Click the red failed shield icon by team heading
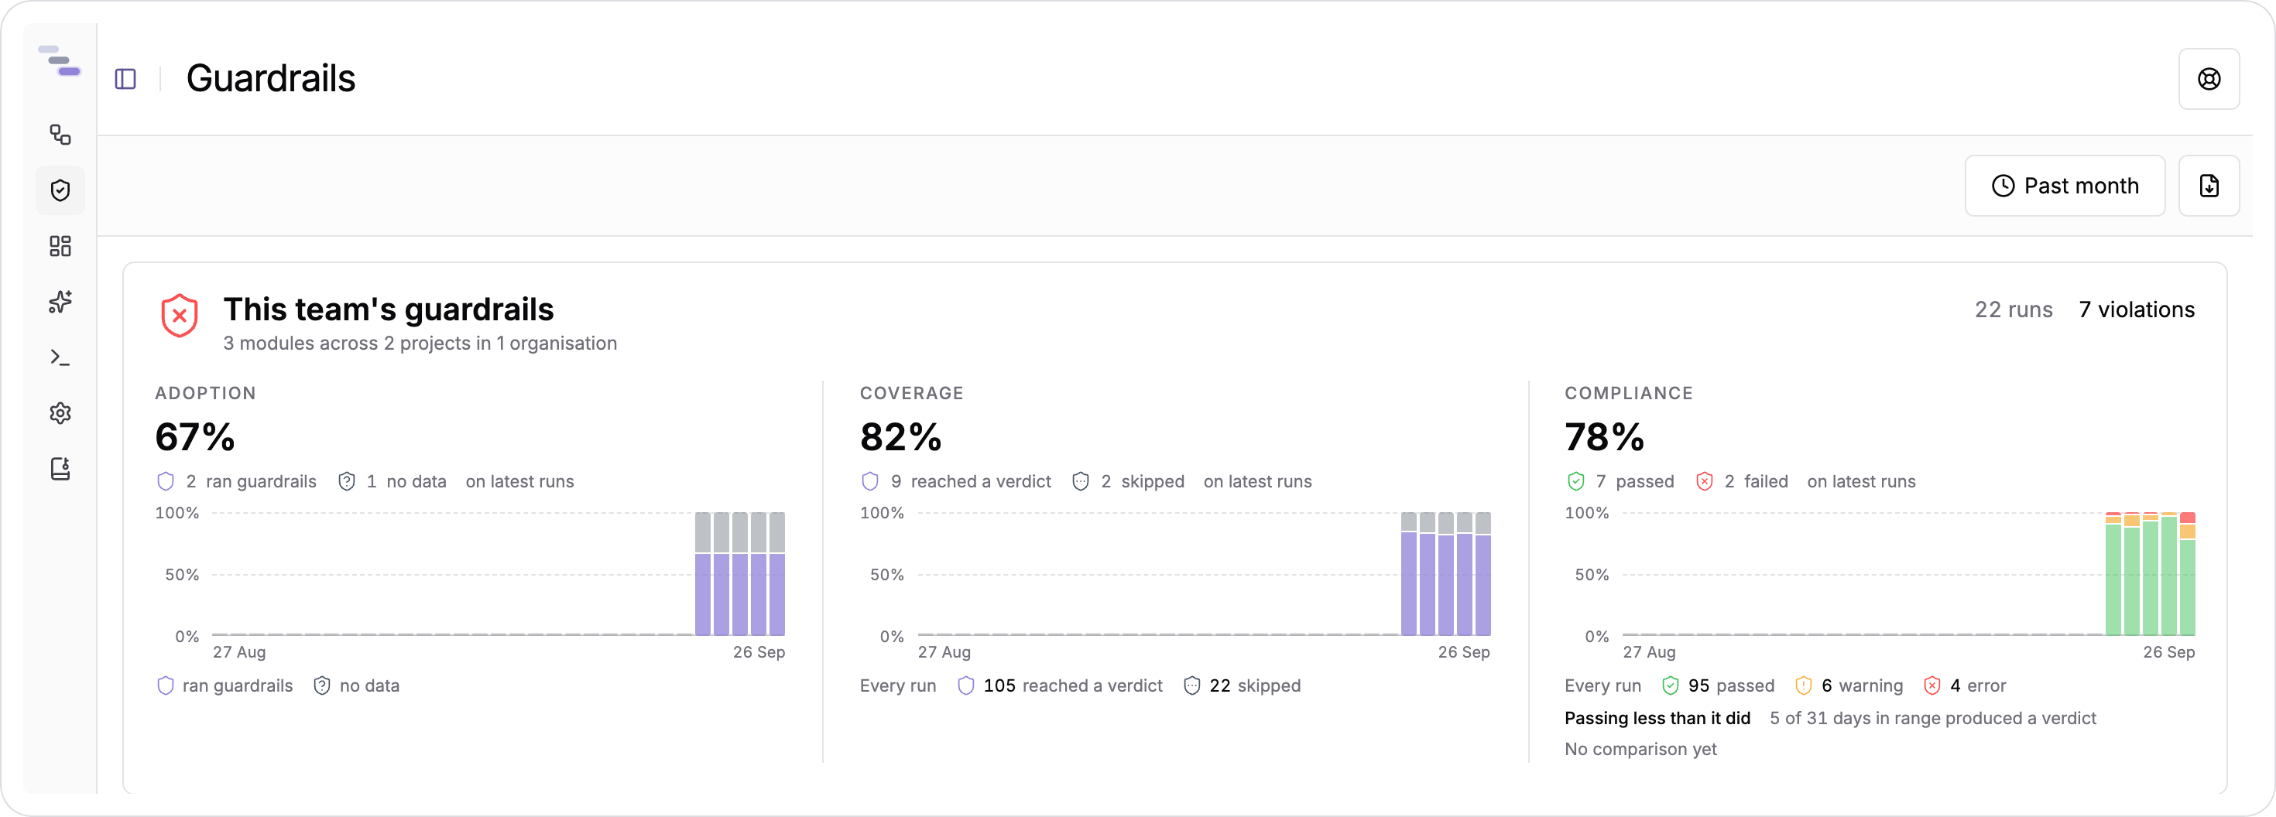Image resolution: width=2276 pixels, height=817 pixels. coord(180,316)
